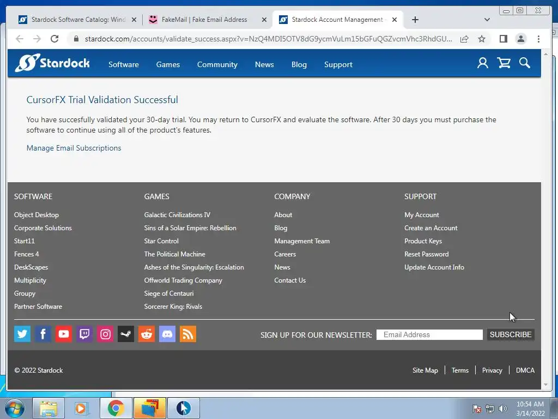Open the site search magnifier icon
This screenshot has height=419, width=558.
(525, 63)
